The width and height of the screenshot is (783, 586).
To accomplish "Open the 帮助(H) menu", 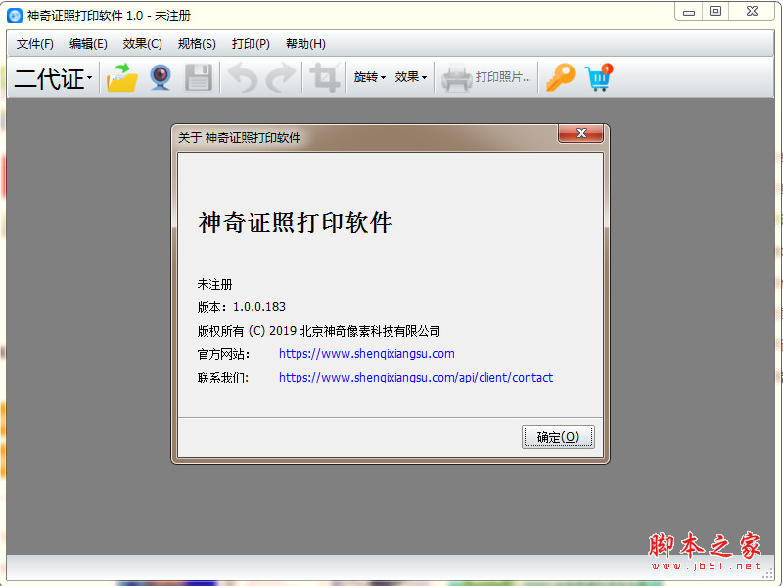I will tap(304, 43).
